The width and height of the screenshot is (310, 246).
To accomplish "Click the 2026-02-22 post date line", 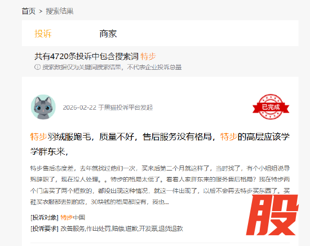I will pyautogui.click(x=108, y=108).
